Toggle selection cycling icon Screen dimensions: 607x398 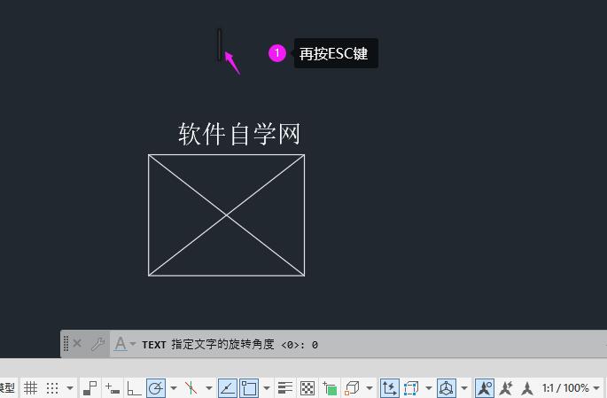[330, 387]
